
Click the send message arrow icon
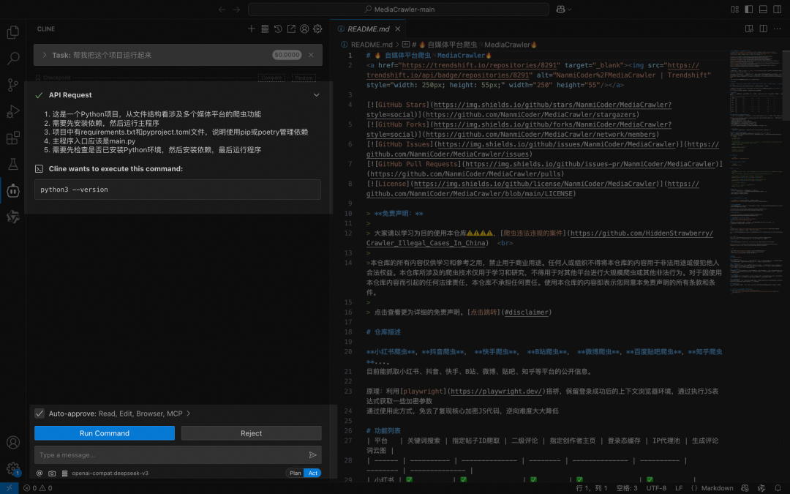coord(313,454)
